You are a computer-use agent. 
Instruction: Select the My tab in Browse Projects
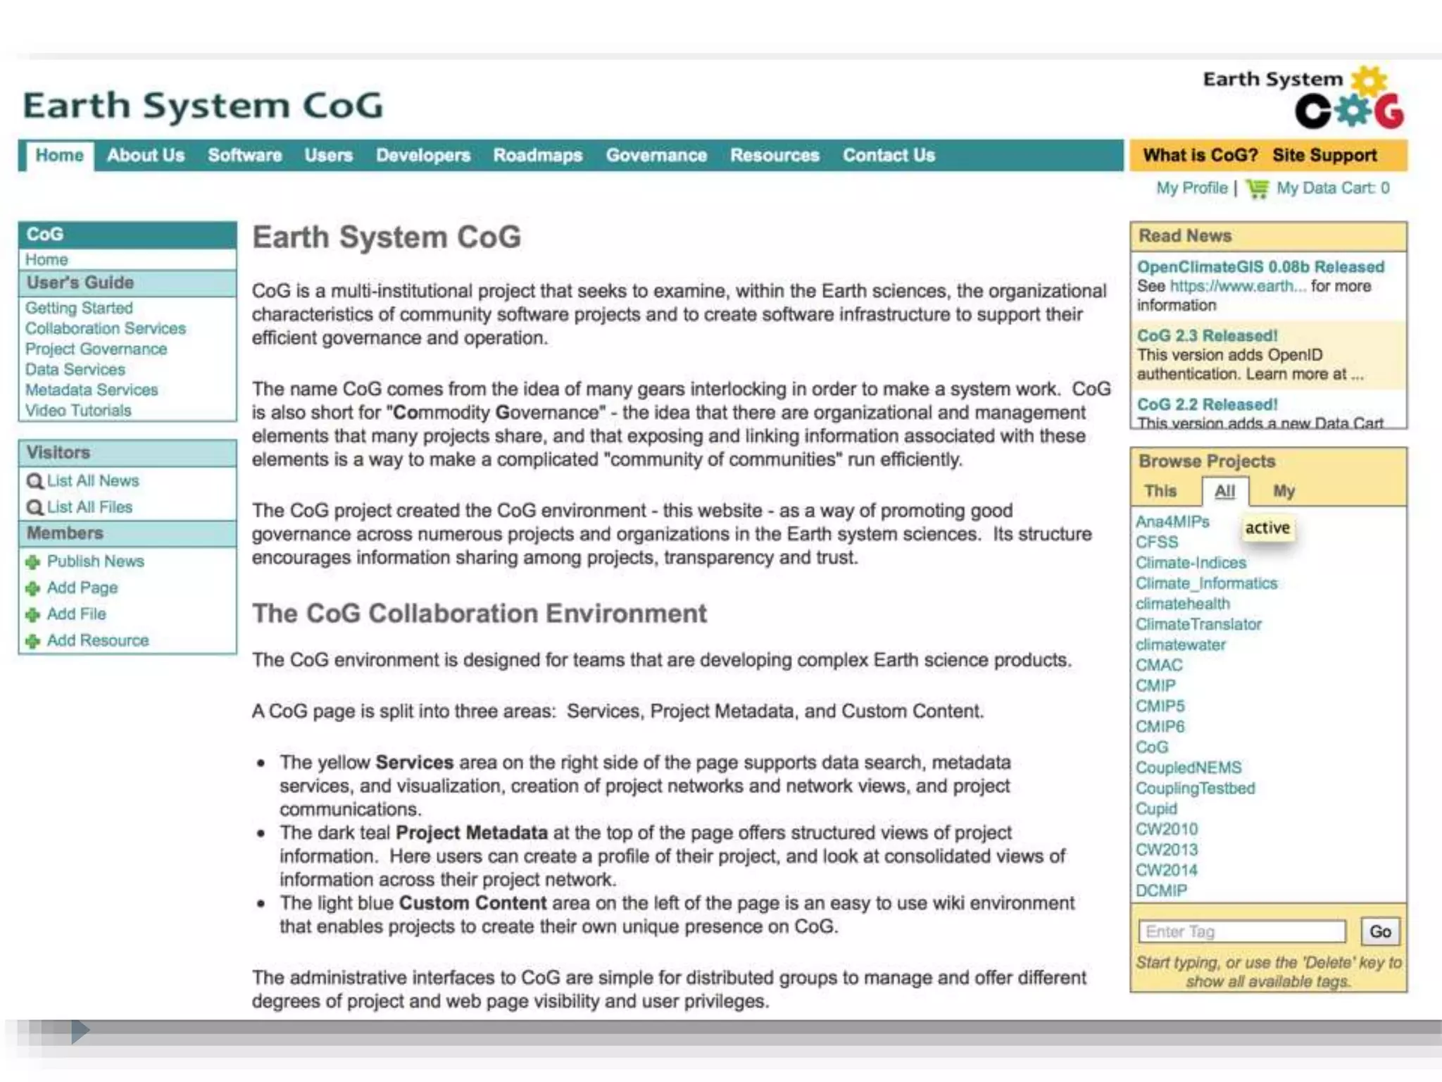(x=1284, y=491)
